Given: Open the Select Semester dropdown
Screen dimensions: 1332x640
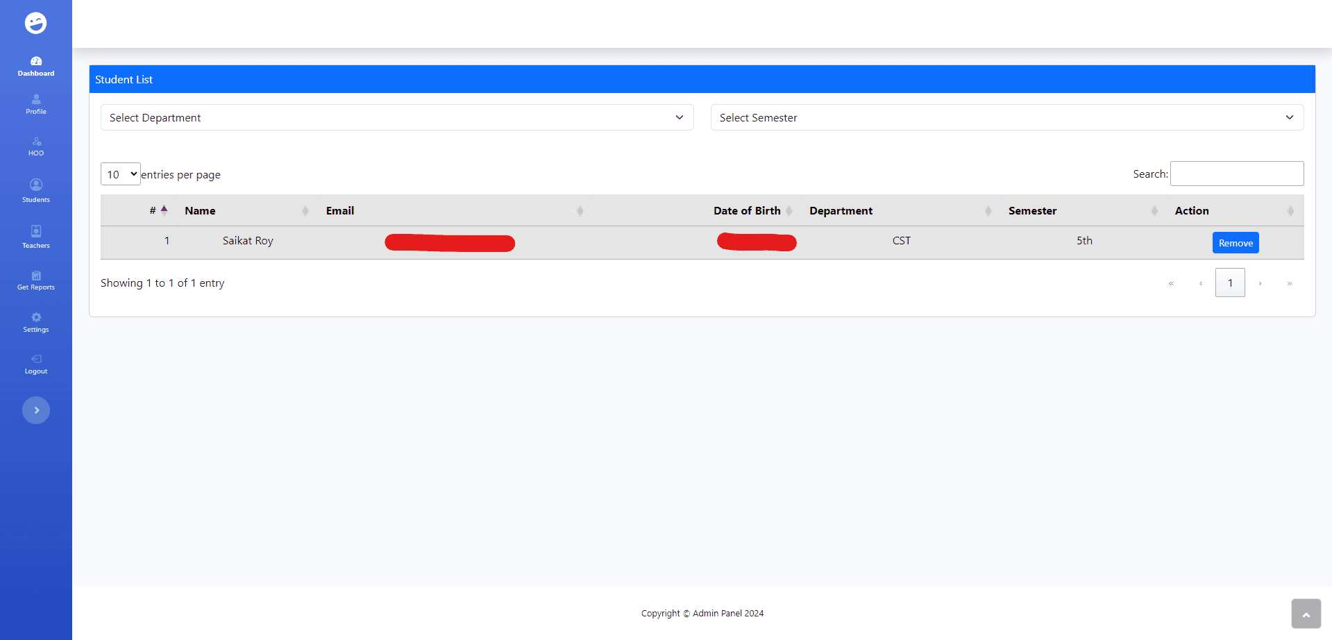Looking at the screenshot, I should coord(1007,117).
